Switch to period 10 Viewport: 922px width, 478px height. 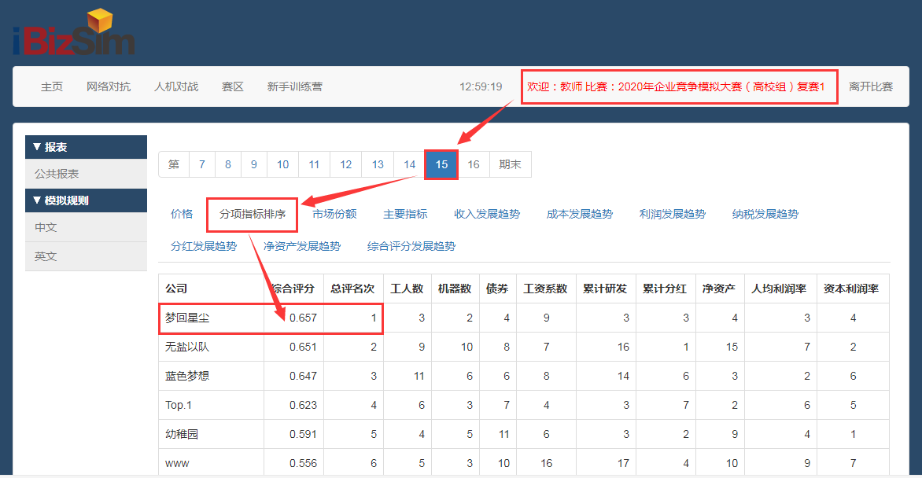[283, 164]
